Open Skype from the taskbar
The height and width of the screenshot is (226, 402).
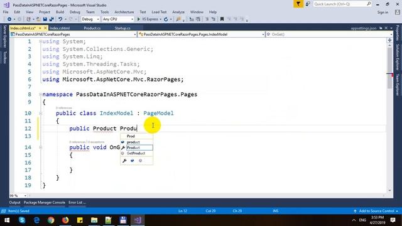point(22,220)
